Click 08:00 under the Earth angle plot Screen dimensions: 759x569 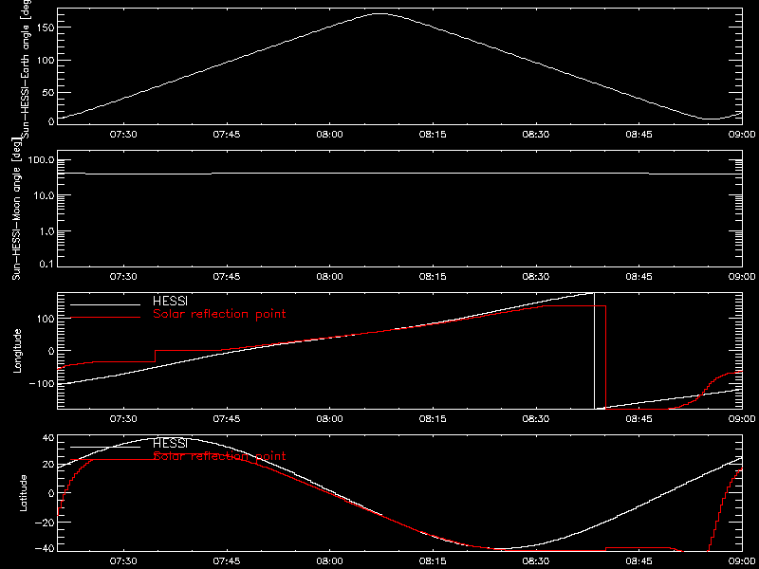[x=329, y=135]
